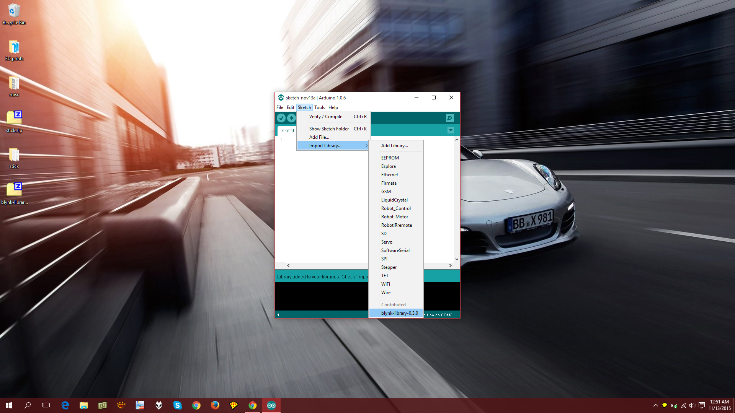Open File Explorer from taskbar
Screen dimensions: 735x413
84,405
